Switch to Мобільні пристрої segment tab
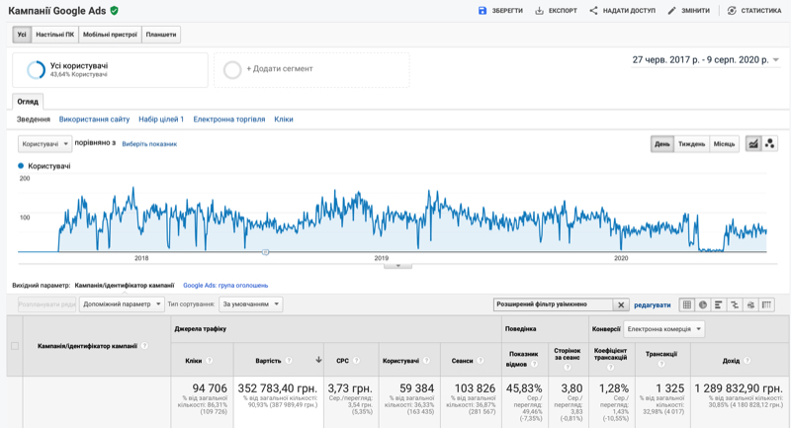Image resolution: width=791 pixels, height=428 pixels. pyautogui.click(x=110, y=35)
